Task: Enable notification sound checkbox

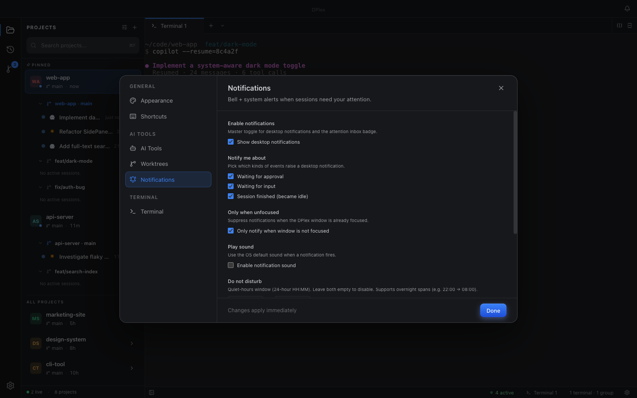Action: click(x=230, y=265)
